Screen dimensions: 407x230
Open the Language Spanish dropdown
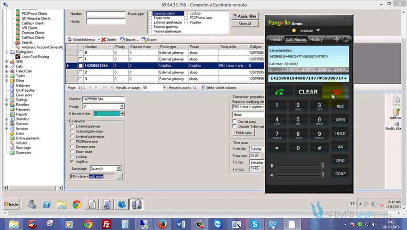pos(118,168)
